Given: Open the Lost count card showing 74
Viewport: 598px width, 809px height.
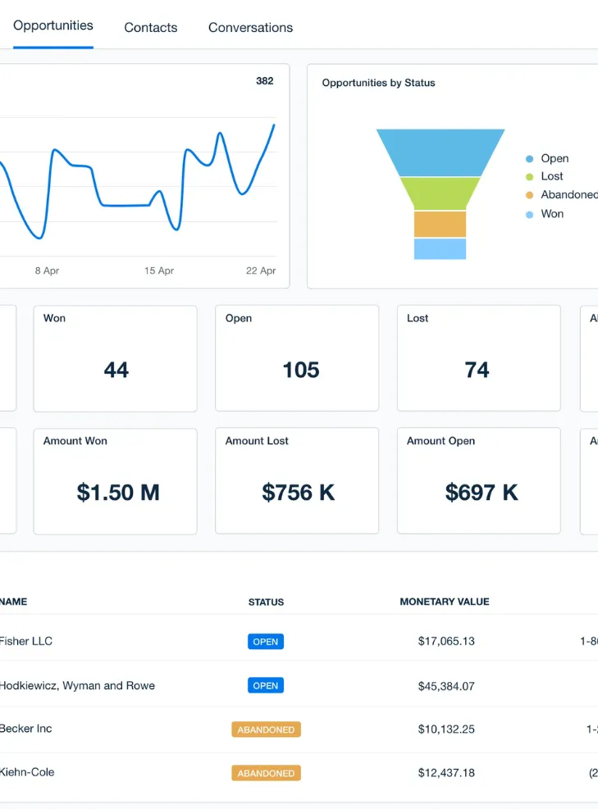Looking at the screenshot, I should click(x=479, y=358).
